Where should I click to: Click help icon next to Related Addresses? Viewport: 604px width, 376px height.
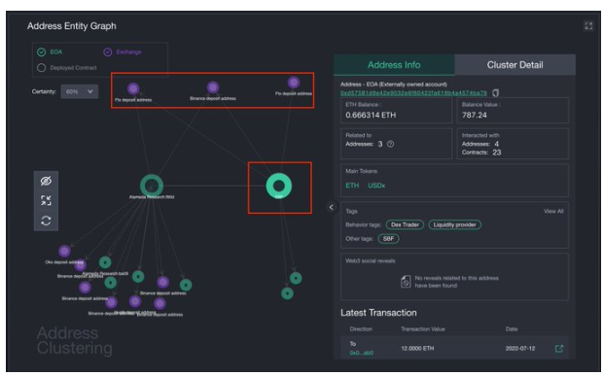(390, 144)
